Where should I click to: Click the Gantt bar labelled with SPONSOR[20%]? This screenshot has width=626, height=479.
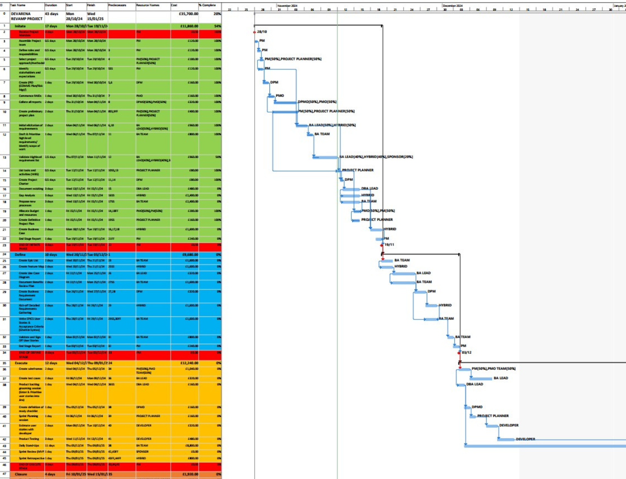326,157
